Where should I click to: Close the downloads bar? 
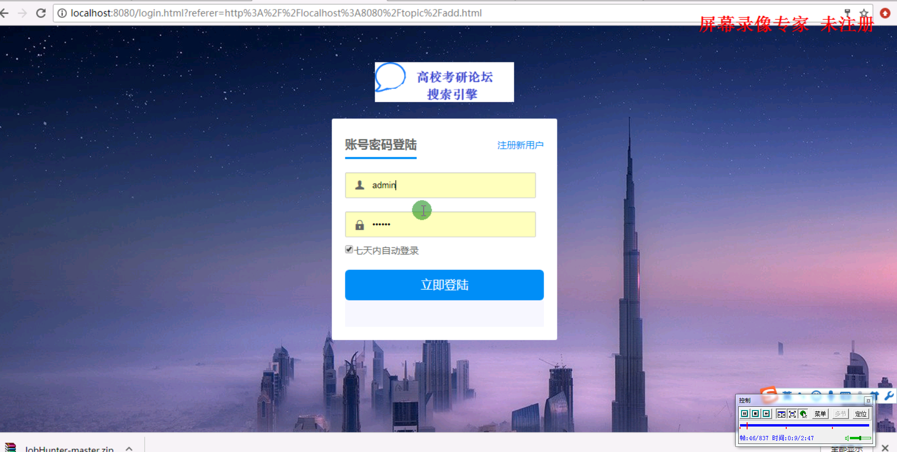(x=885, y=448)
